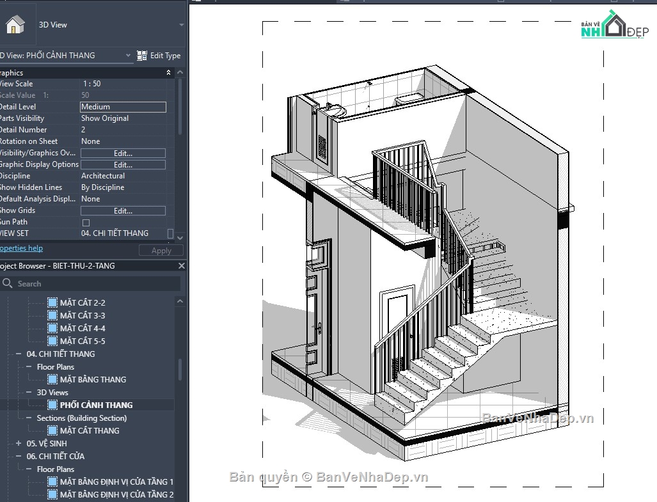Collapse the 3D Views node
Image resolution: width=657 pixels, height=502 pixels.
pos(29,392)
